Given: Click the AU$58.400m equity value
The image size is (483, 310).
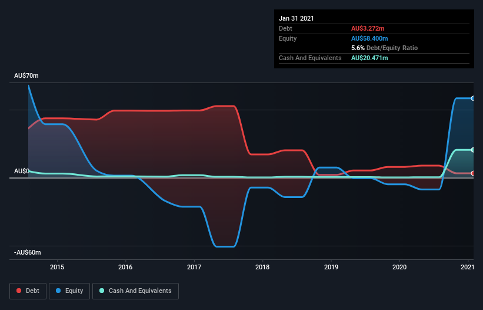Looking at the screenshot, I should click(369, 38).
